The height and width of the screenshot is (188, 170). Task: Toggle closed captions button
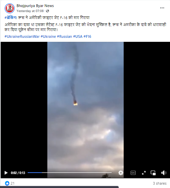pos(133,173)
